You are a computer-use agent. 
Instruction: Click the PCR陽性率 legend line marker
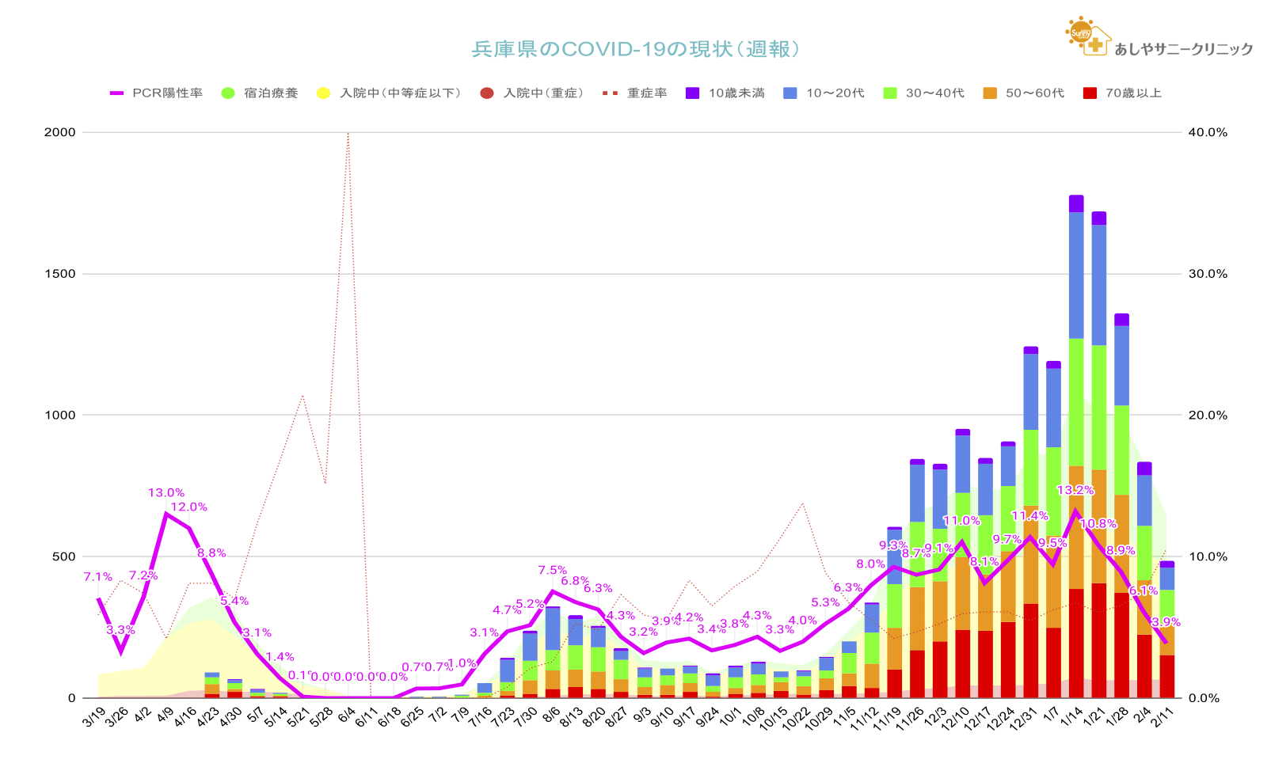117,93
